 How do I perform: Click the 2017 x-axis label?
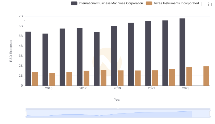coord(83,88)
